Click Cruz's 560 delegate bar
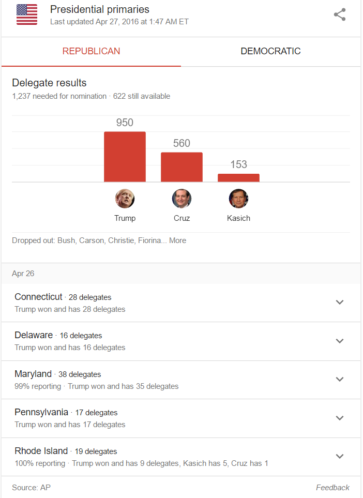This screenshot has width=363, height=498. [182, 167]
